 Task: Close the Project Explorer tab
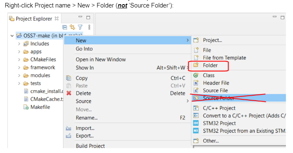[x=57, y=19]
